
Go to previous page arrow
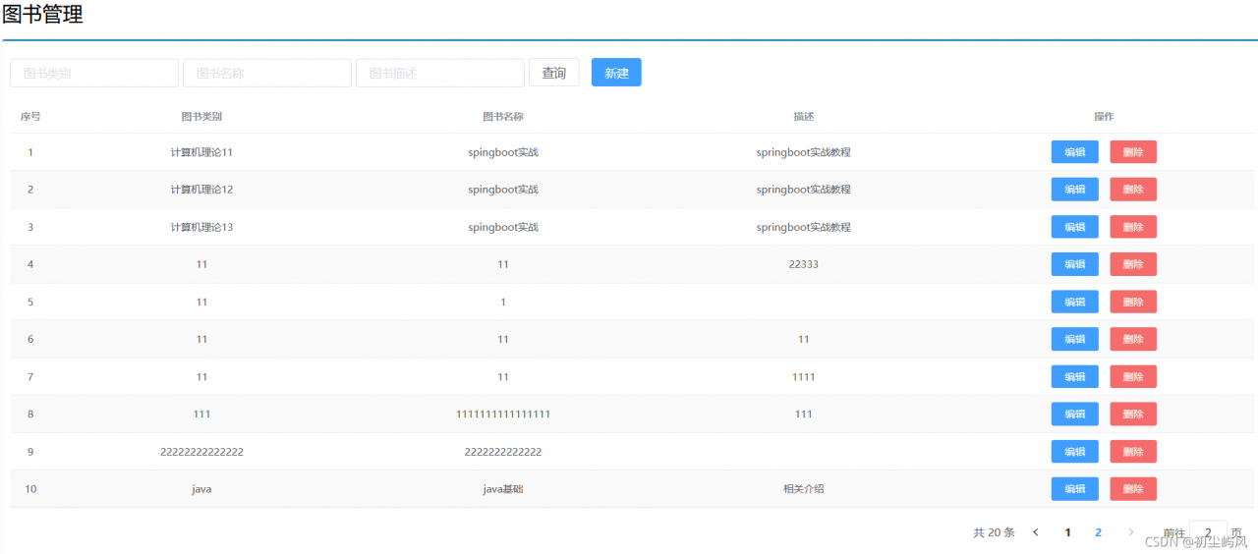pos(1036,532)
